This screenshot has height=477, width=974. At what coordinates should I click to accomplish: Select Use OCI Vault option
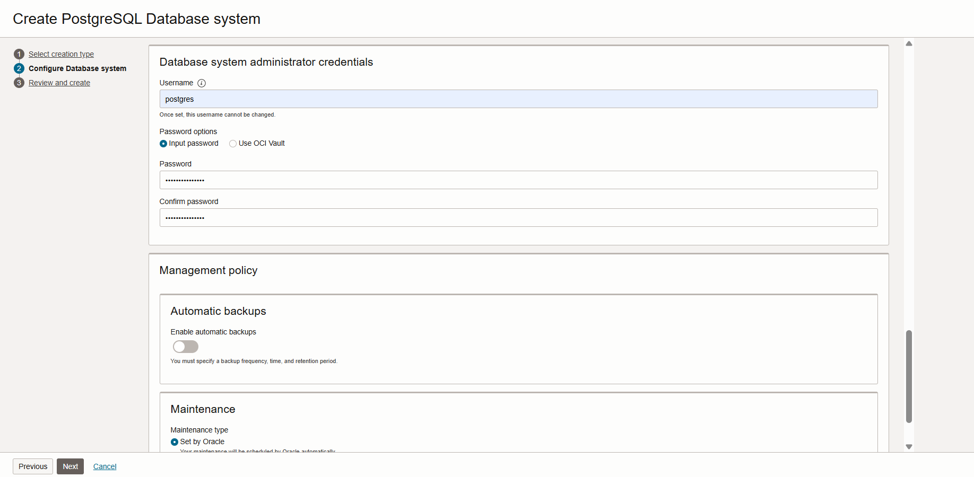233,144
